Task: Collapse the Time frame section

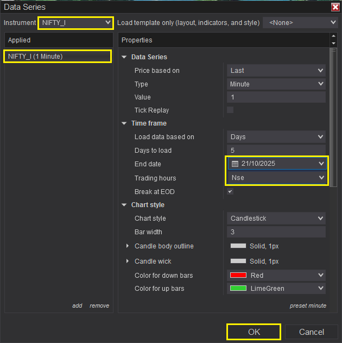Action: 124,123
